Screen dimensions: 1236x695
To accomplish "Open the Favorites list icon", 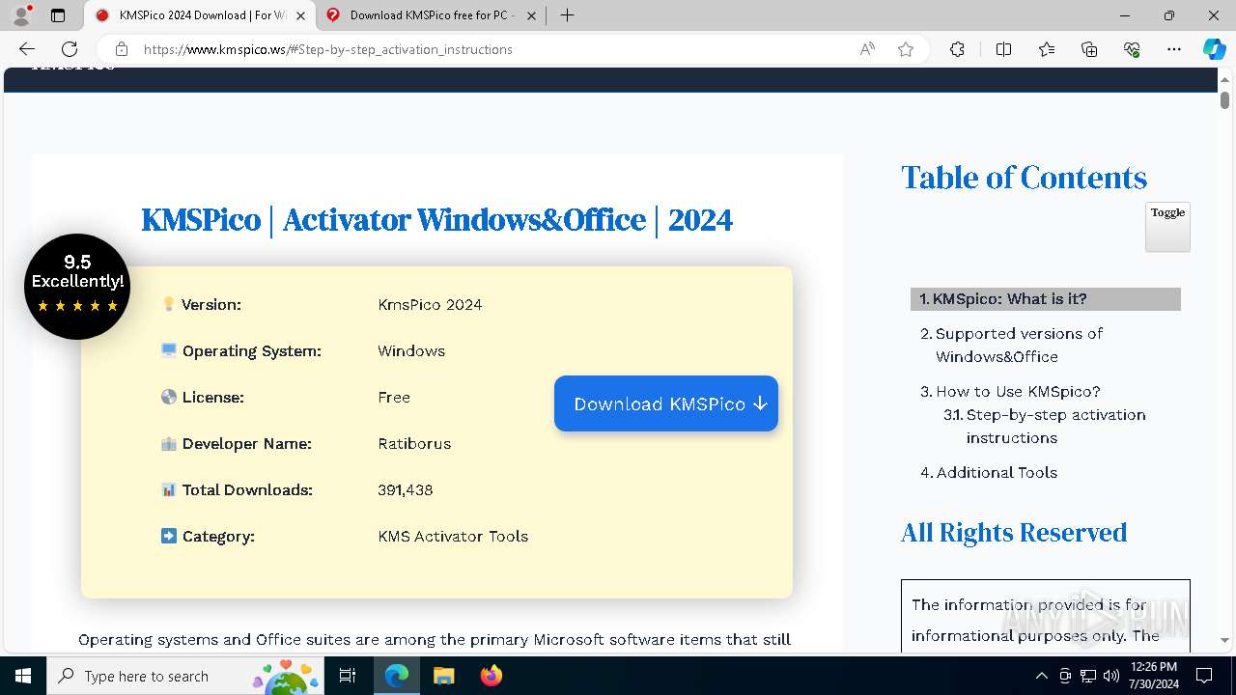I will click(1047, 49).
